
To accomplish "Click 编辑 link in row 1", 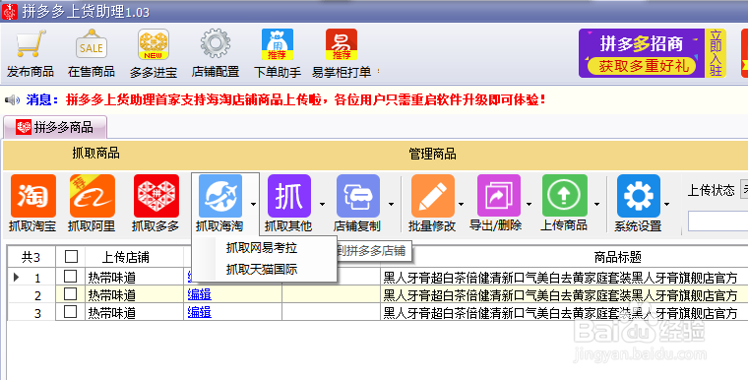I will click(189, 277).
